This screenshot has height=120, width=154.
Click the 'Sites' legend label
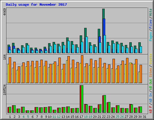coord(151,73)
